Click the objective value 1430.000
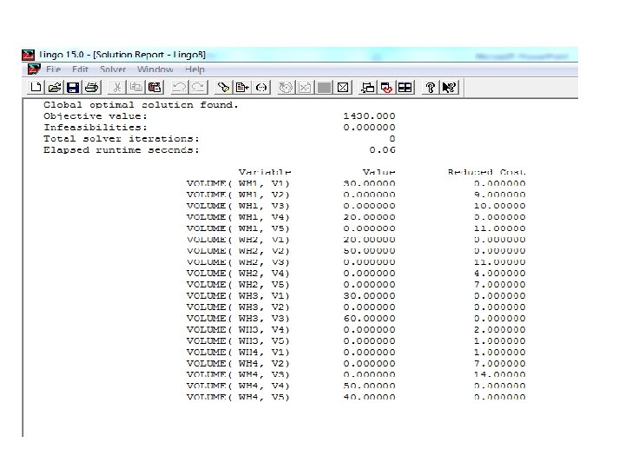 coord(369,116)
